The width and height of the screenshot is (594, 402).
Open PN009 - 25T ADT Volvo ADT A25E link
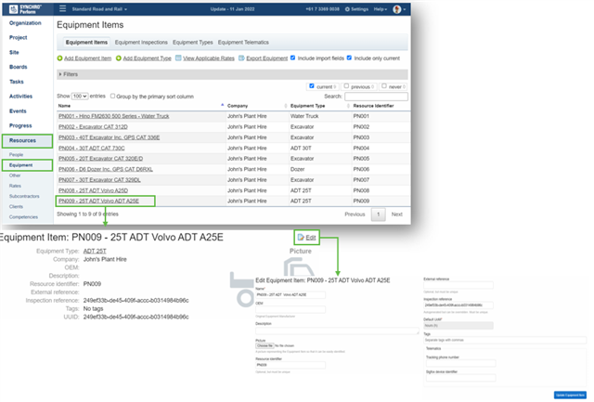tap(99, 201)
